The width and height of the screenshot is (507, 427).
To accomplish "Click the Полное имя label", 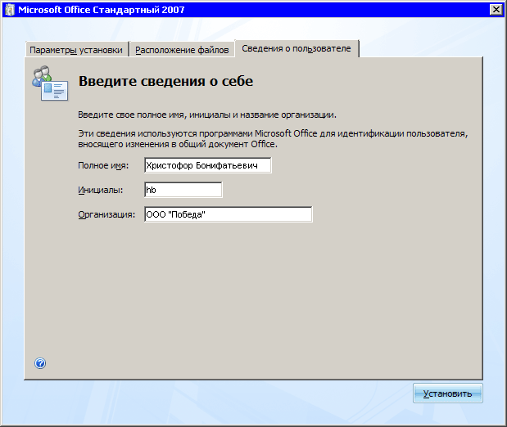I will coord(103,166).
